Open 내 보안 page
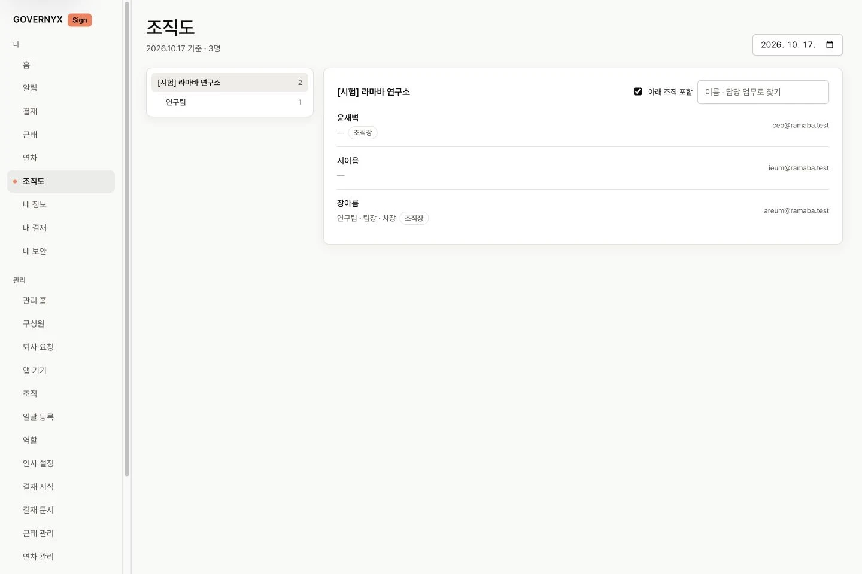 click(x=61, y=251)
